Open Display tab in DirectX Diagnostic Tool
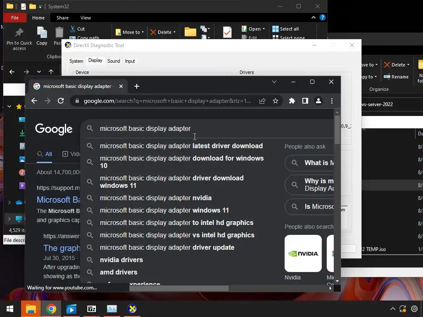Image resolution: width=423 pixels, height=317 pixels. [x=95, y=60]
